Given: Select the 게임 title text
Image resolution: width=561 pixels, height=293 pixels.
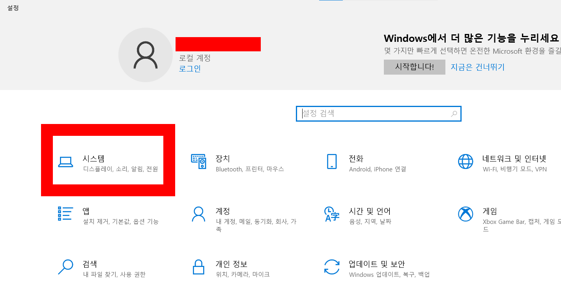Looking at the screenshot, I should click(x=490, y=211).
